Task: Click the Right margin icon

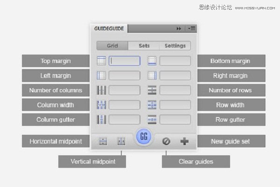Action: coord(152,76)
